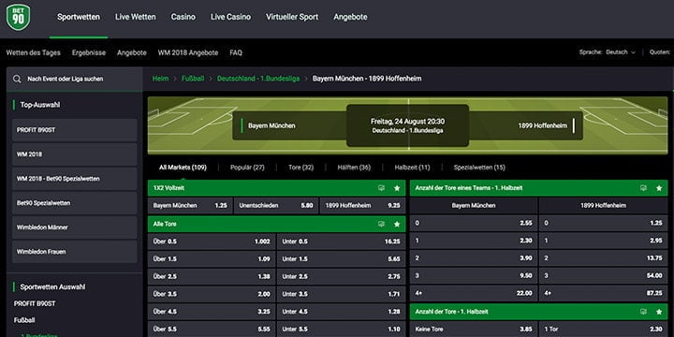
Task: Open Wetten des Tages link
Action: pos(33,52)
